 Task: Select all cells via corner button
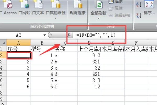tap(3, 43)
